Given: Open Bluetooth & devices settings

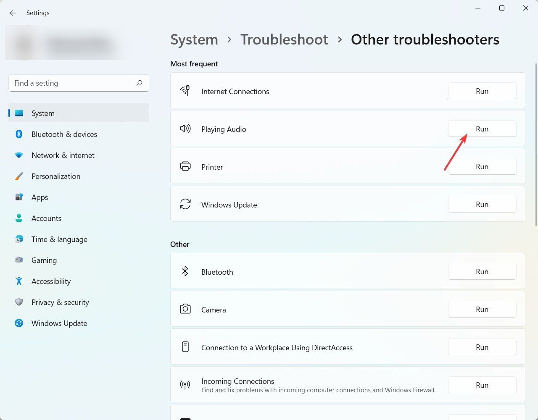Looking at the screenshot, I should coord(79,134).
